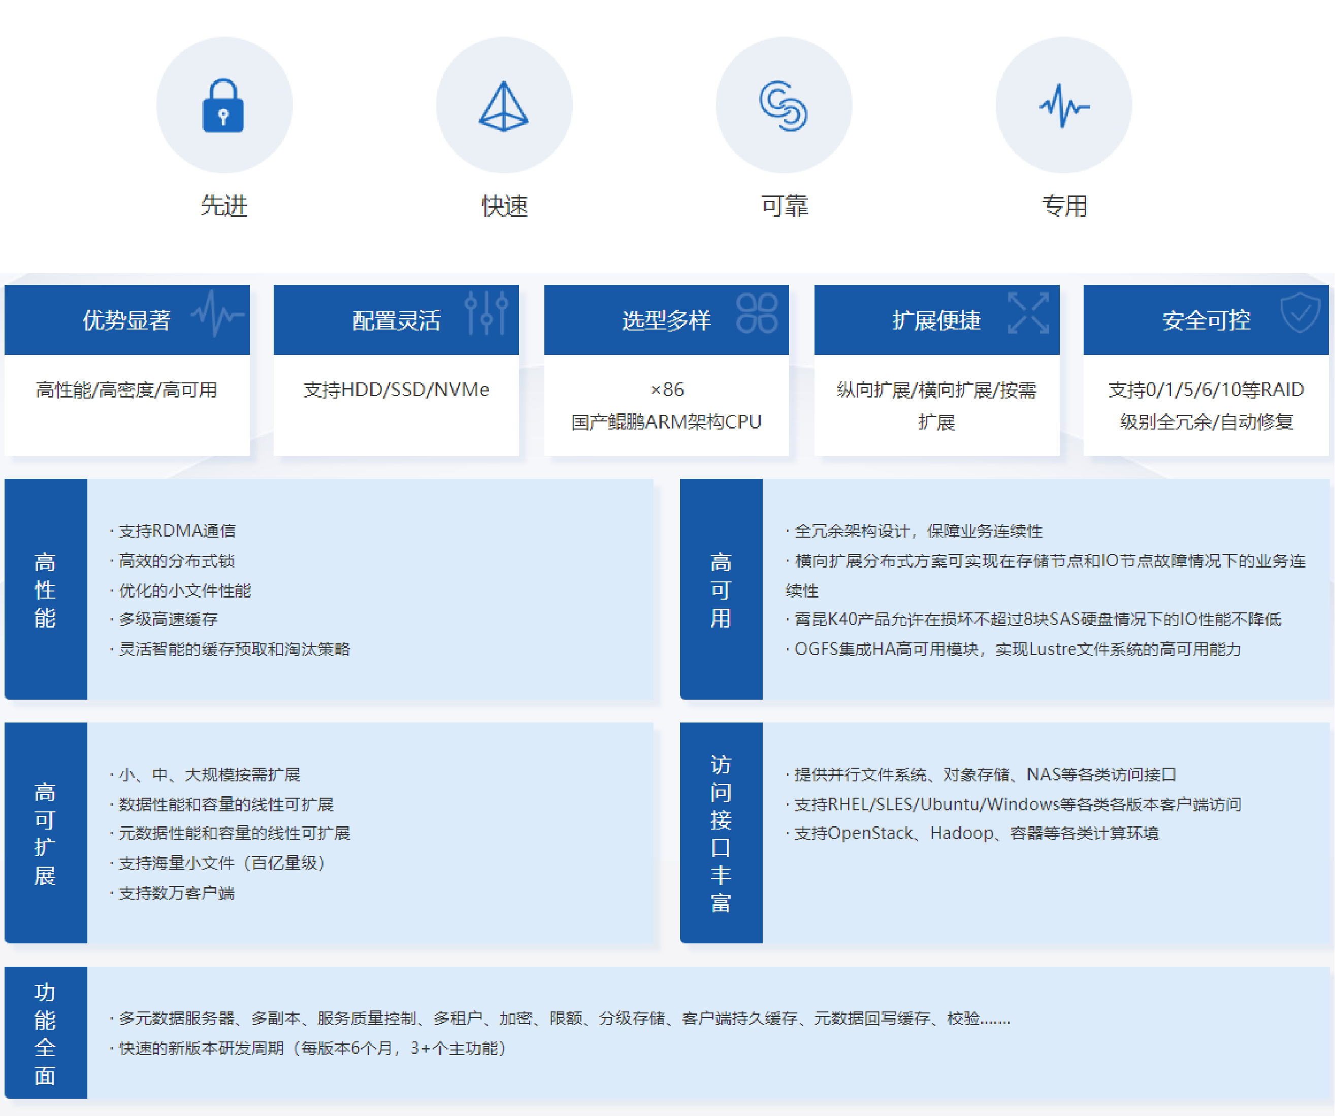Select the 高可扩展 vertical blue label

click(x=45, y=833)
